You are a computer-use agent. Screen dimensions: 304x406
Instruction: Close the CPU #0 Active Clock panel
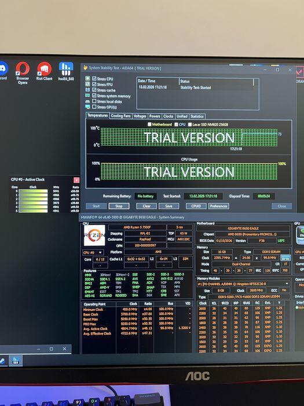pos(76,180)
